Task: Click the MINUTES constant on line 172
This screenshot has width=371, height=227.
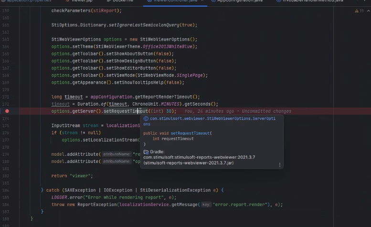Action: [x=170, y=104]
